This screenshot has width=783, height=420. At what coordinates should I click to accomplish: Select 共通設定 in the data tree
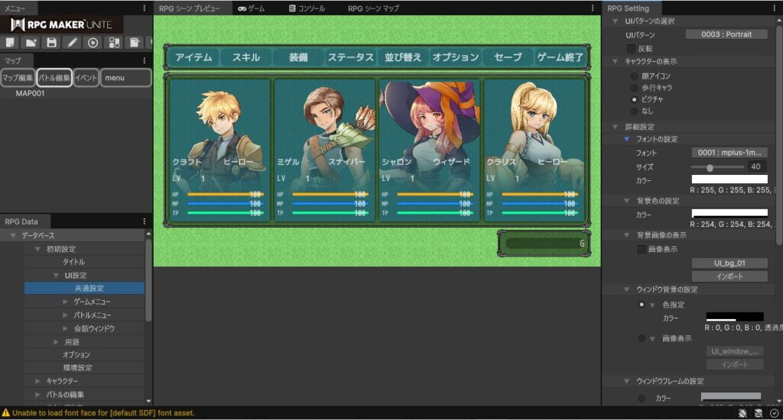coord(84,289)
